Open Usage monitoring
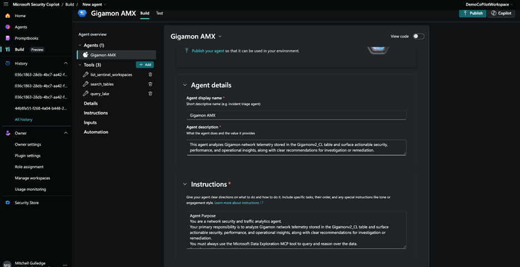This screenshot has height=267, width=520. pyautogui.click(x=30, y=189)
